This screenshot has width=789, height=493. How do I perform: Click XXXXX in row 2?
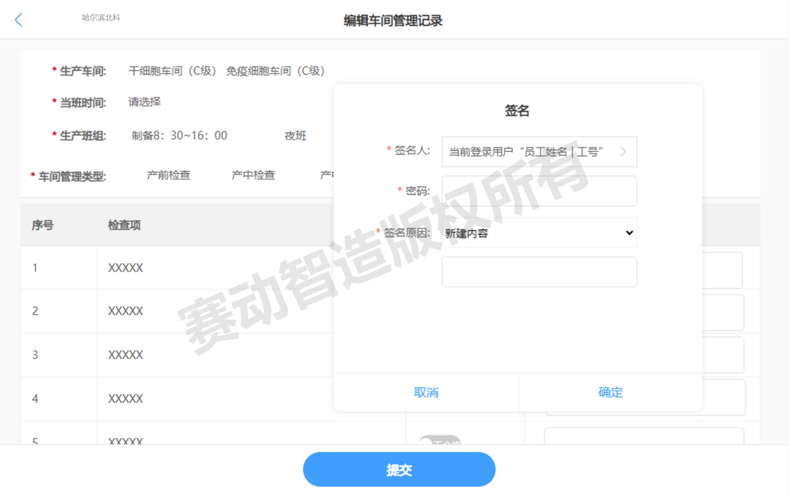(126, 311)
